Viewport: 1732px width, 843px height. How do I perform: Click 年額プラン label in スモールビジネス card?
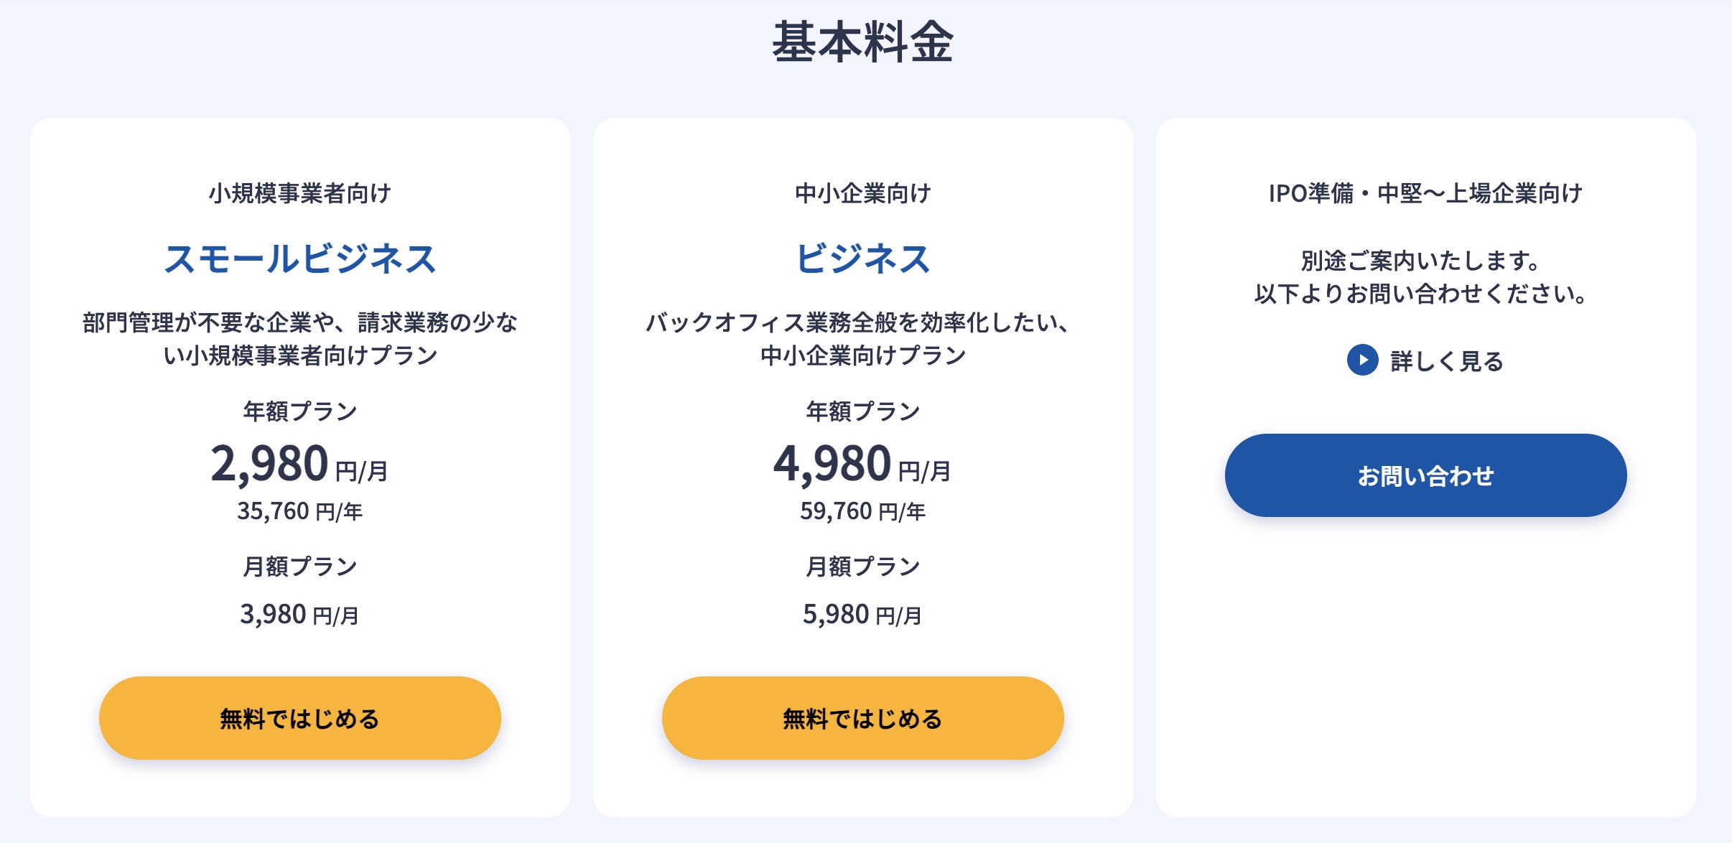pyautogui.click(x=300, y=411)
